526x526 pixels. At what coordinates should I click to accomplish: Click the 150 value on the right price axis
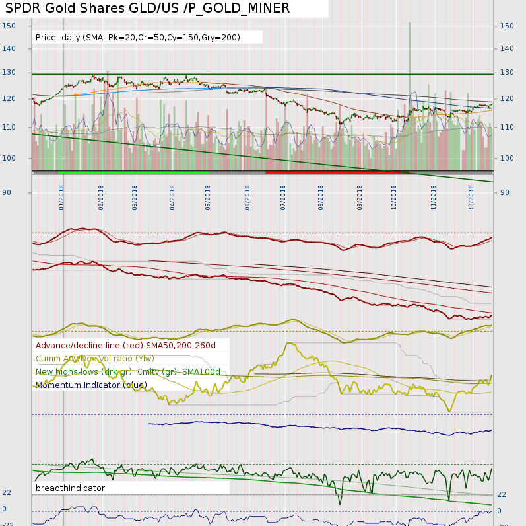pos(507,26)
